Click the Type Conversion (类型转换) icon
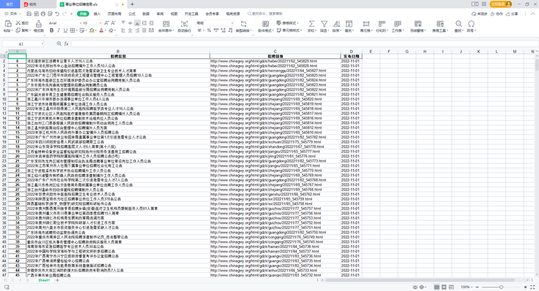Viewport: 539px width, 291px height. (243, 24)
